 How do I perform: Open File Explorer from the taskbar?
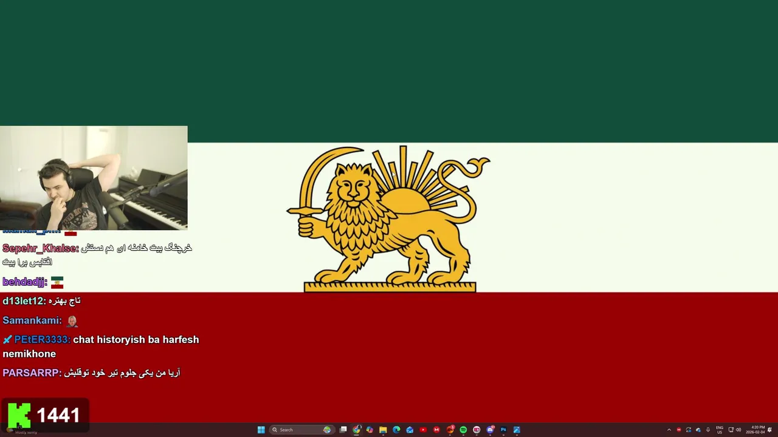(x=383, y=430)
